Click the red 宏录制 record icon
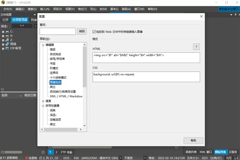Screen dimensions: 240x160 pos(26,158)
